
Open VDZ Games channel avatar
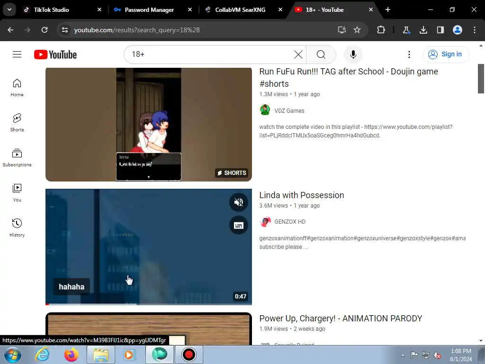[265, 110]
